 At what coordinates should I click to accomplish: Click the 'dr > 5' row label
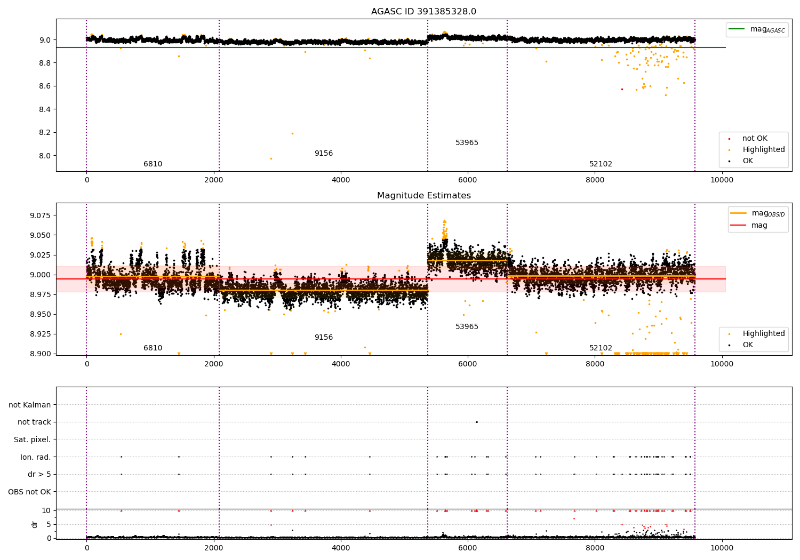(39, 474)
